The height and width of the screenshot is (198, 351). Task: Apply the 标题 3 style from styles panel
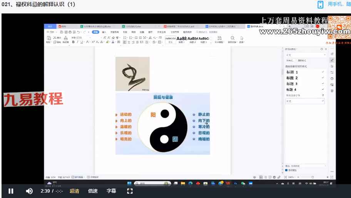(x=292, y=84)
